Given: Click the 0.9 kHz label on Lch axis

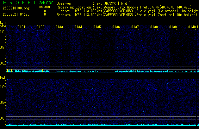Looking at the screenshot, I should pyautogui.click(x=3, y=48).
